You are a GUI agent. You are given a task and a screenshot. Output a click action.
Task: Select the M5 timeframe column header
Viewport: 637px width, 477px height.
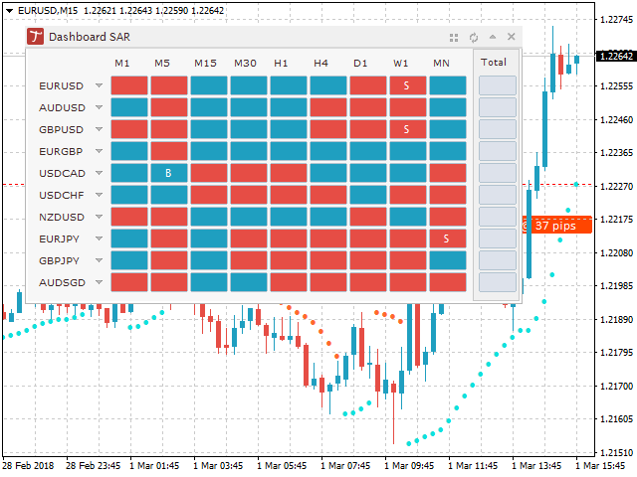pos(162,64)
